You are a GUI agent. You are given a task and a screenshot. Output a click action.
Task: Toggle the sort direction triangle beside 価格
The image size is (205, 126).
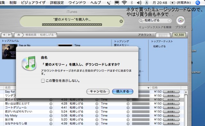148,88
